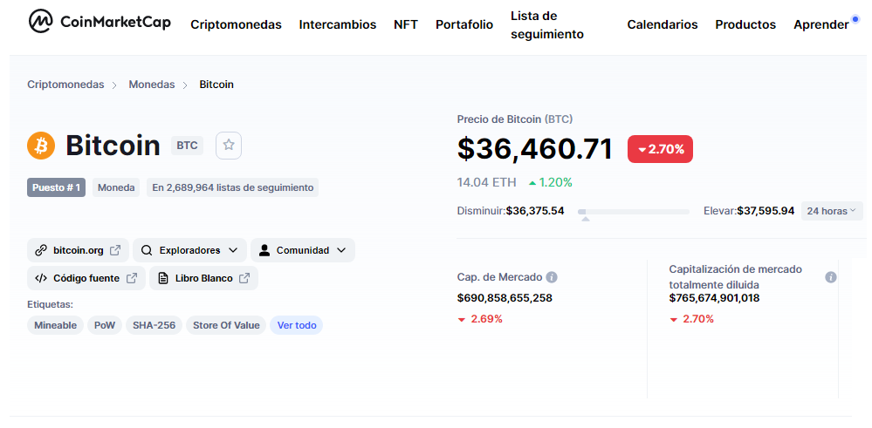This screenshot has width=872, height=428.
Task: Click the low-high price range slider
Action: (x=633, y=212)
